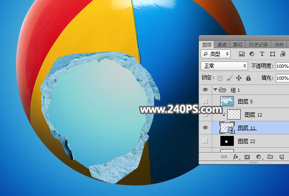The width and height of the screenshot is (289, 196).
Task: Collapse the 组 1 group triangle
Action: click(x=215, y=89)
